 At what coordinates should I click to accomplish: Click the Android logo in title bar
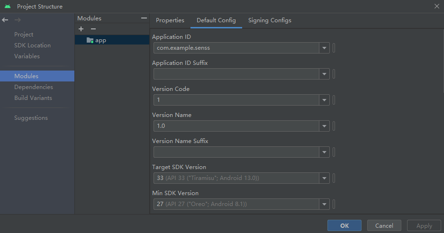tap(7, 6)
